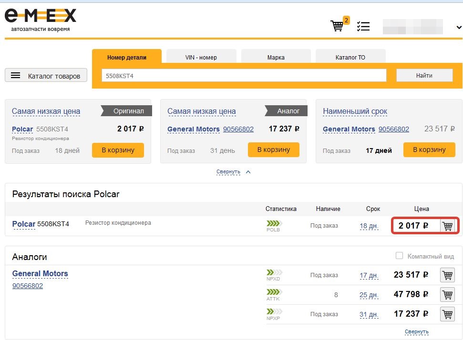Expand the user account dropdown arrow
This screenshot has height=340, width=463.
(x=459, y=27)
